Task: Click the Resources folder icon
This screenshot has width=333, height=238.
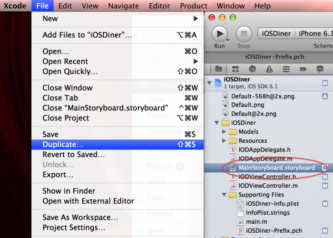Action: click(233, 141)
